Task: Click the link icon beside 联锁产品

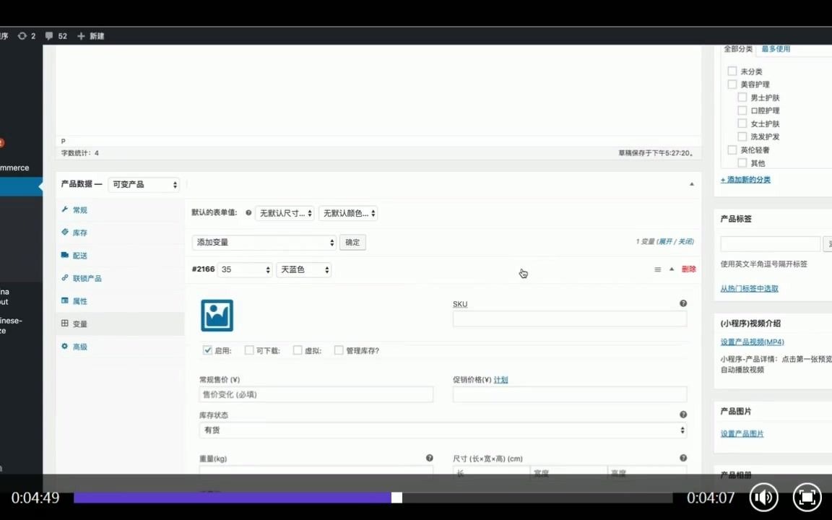Action: pyautogui.click(x=65, y=277)
